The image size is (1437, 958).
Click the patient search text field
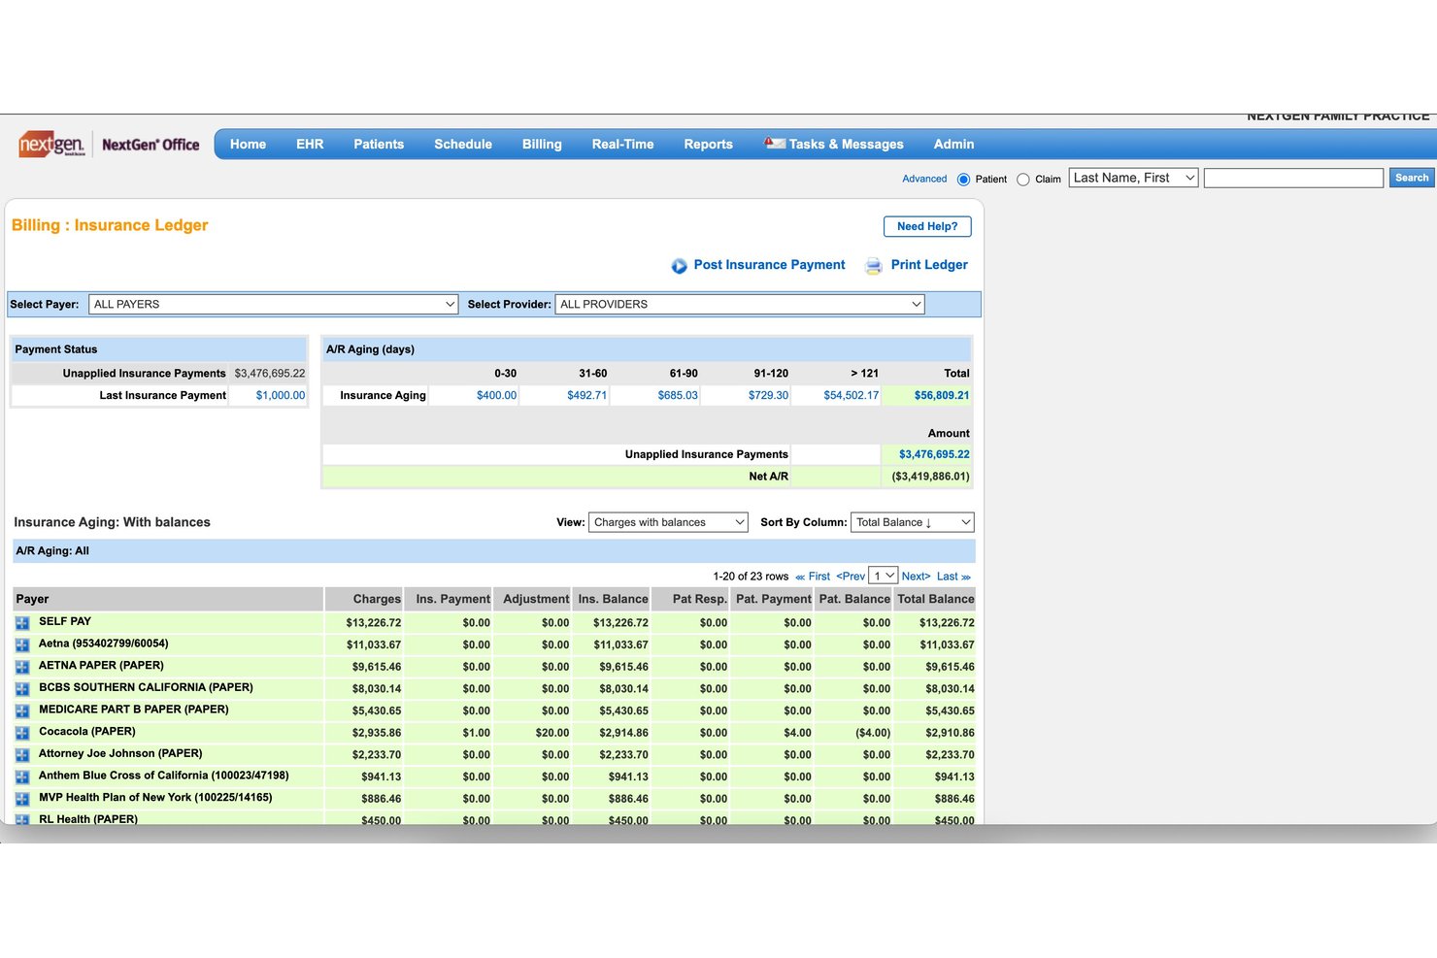coord(1293,178)
